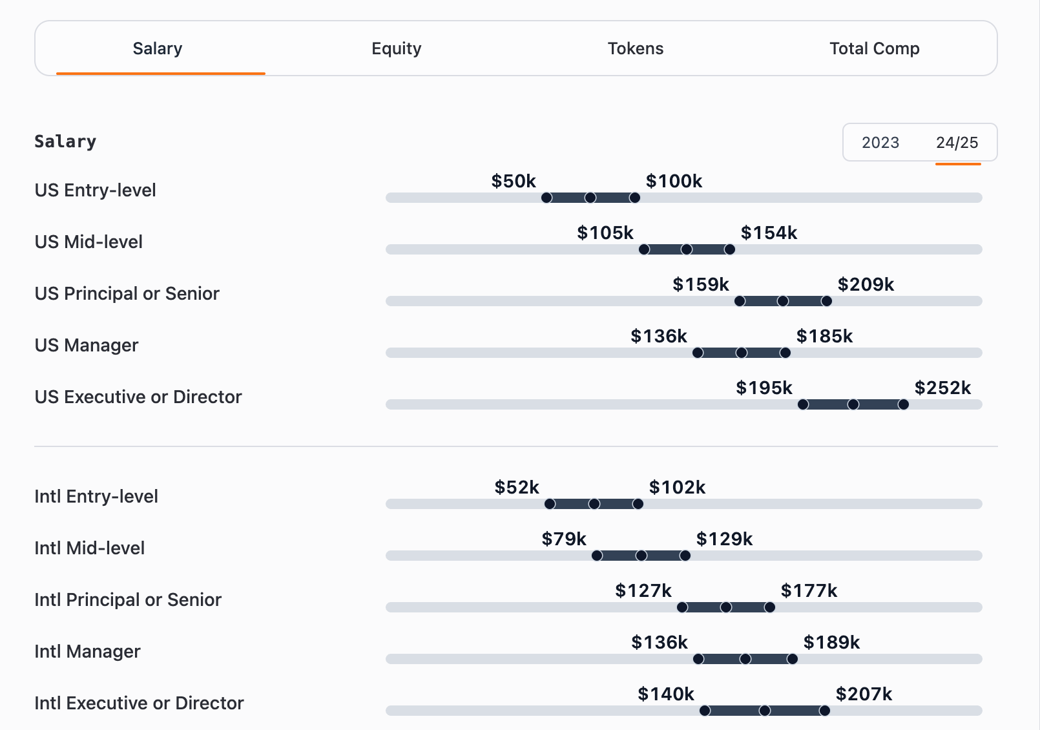
Task: Click the US Manager median dot
Action: click(741, 353)
